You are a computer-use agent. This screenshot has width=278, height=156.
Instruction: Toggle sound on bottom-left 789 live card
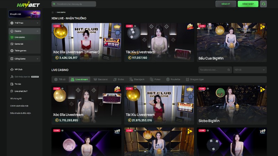tap(62, 131)
